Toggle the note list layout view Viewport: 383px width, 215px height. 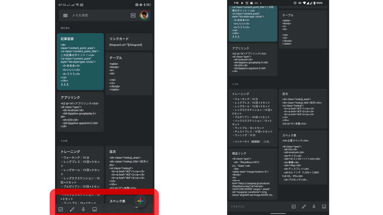click(133, 16)
